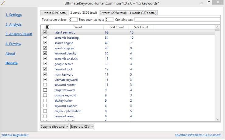Click Questions/Problems? Let us know link
The height and width of the screenshot is (140, 225).
point(198,135)
